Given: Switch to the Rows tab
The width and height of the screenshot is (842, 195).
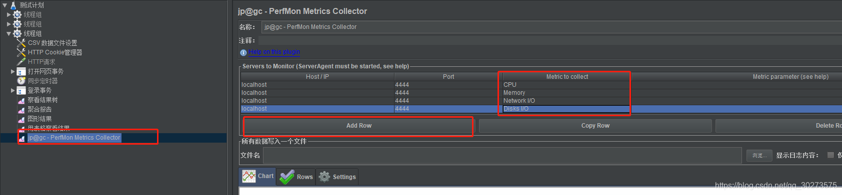Looking at the screenshot, I should pyautogui.click(x=296, y=177).
